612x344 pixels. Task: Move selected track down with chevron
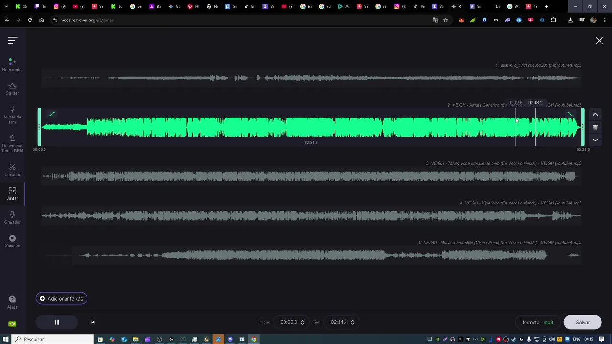click(595, 140)
